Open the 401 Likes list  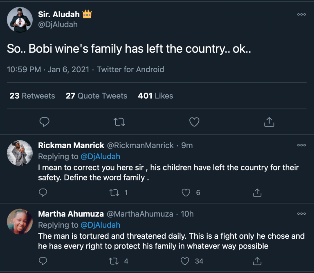click(x=155, y=96)
